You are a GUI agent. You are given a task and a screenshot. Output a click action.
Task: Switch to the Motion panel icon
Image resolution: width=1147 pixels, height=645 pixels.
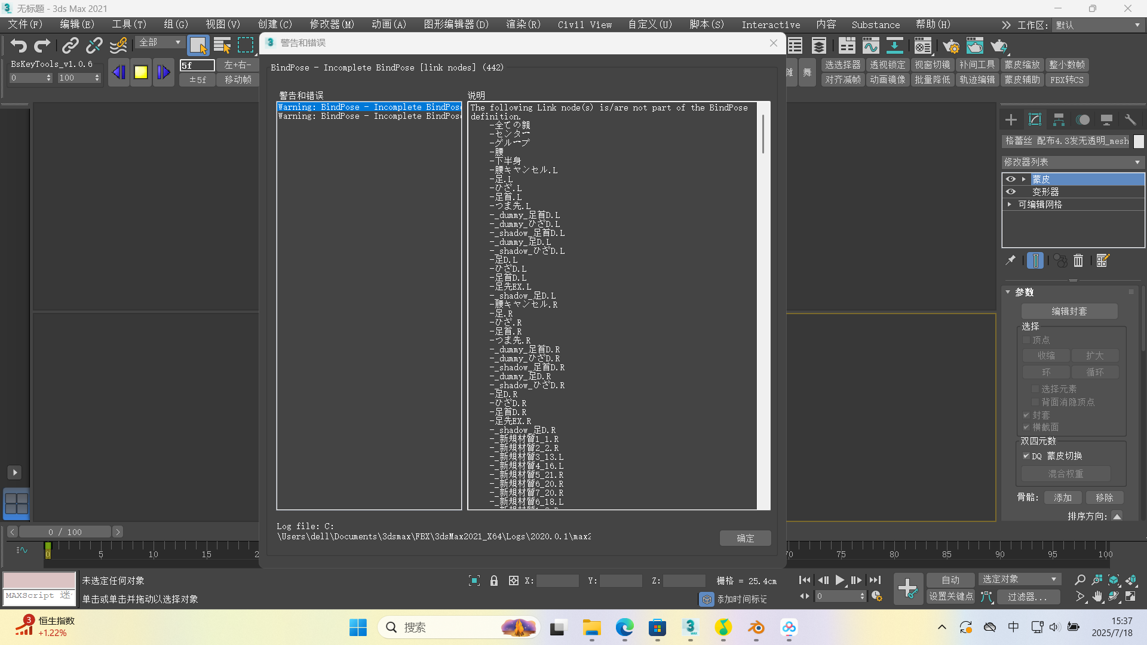pos(1082,120)
